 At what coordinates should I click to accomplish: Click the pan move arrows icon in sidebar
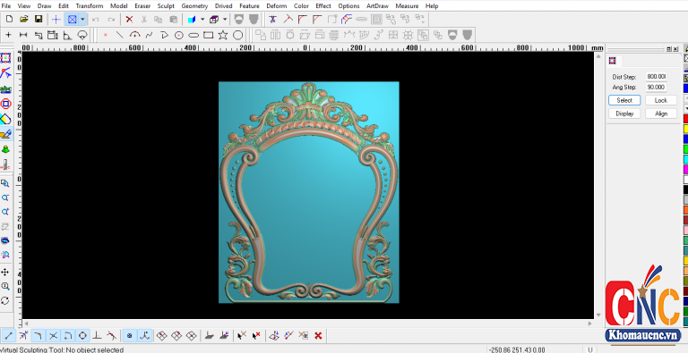point(5,272)
